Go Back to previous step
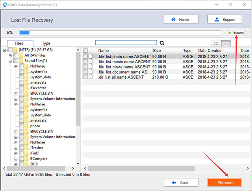252x191 pixels. [181, 182]
